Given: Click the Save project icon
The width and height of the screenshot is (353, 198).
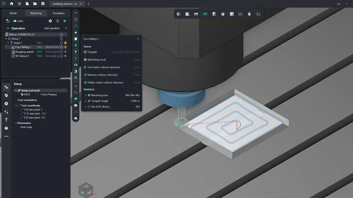Looking at the screenshot, I should [x=43, y=4].
